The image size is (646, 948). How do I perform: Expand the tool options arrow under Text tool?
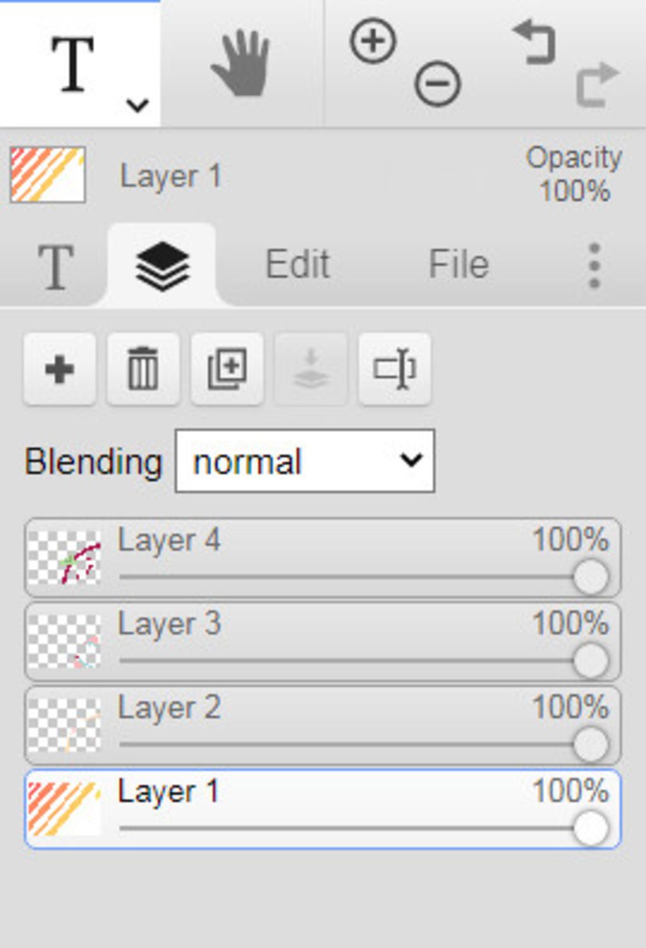click(137, 105)
